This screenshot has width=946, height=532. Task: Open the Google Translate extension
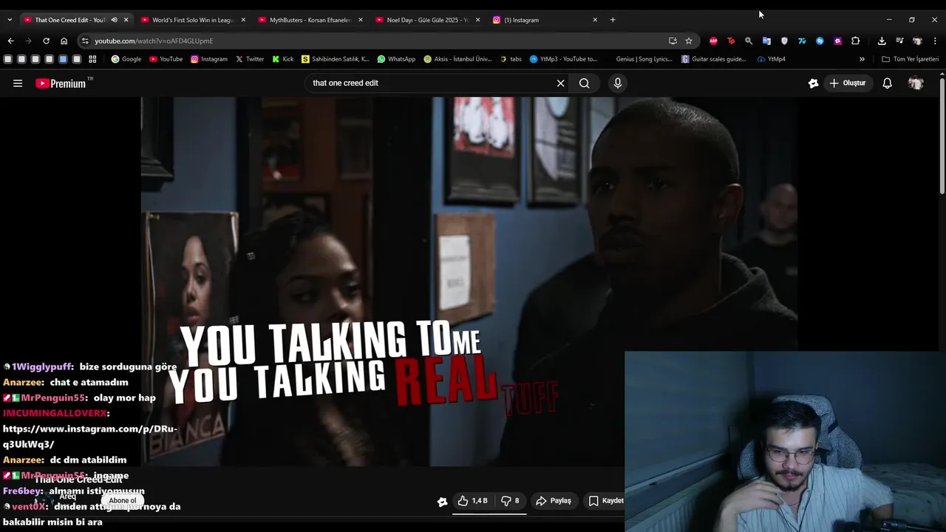tap(766, 41)
